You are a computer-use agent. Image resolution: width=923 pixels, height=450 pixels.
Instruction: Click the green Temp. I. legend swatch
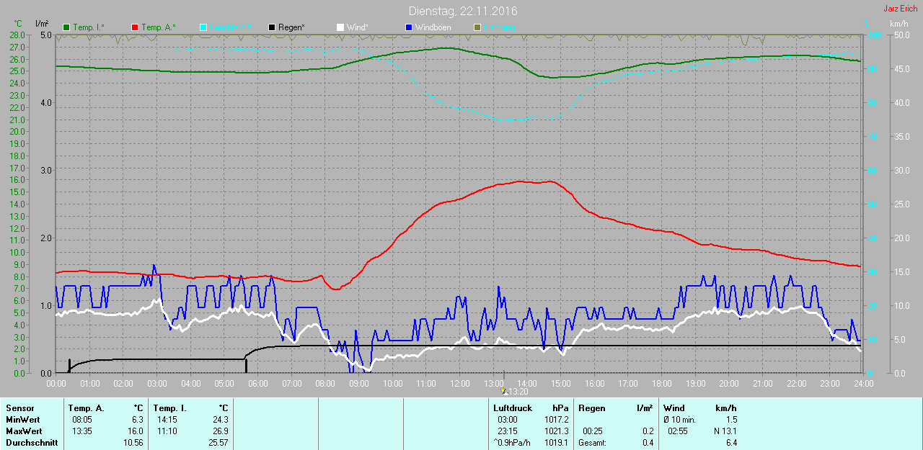(x=67, y=27)
